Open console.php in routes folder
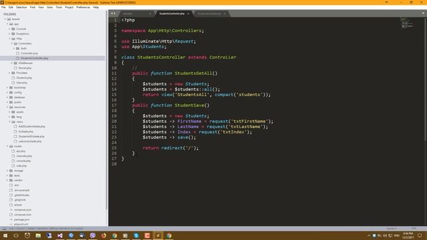This screenshot has width=427, height=240. pos(23,161)
